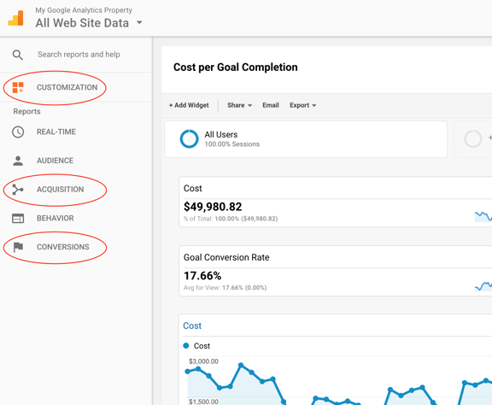This screenshot has width=492, height=405.
Task: Click the Acquisition branching icon
Action: tap(18, 190)
